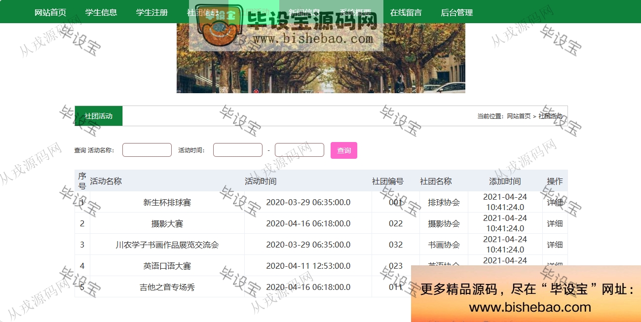Click club number 023
The image size is (641, 322).
click(396, 266)
